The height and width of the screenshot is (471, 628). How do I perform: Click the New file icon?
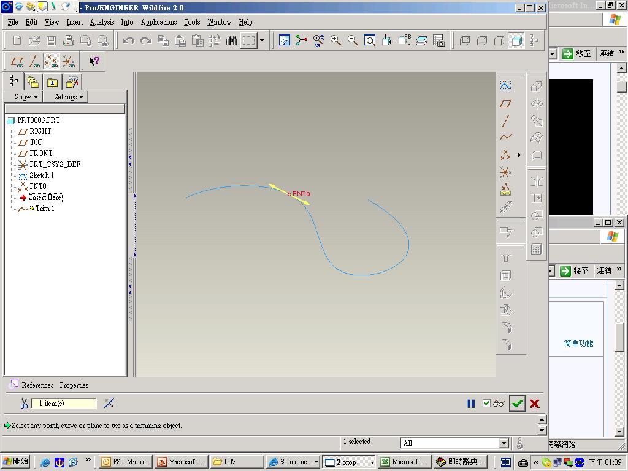[x=17, y=40]
